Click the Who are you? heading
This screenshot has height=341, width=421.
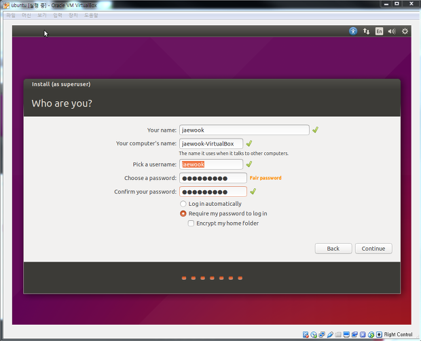(x=62, y=103)
